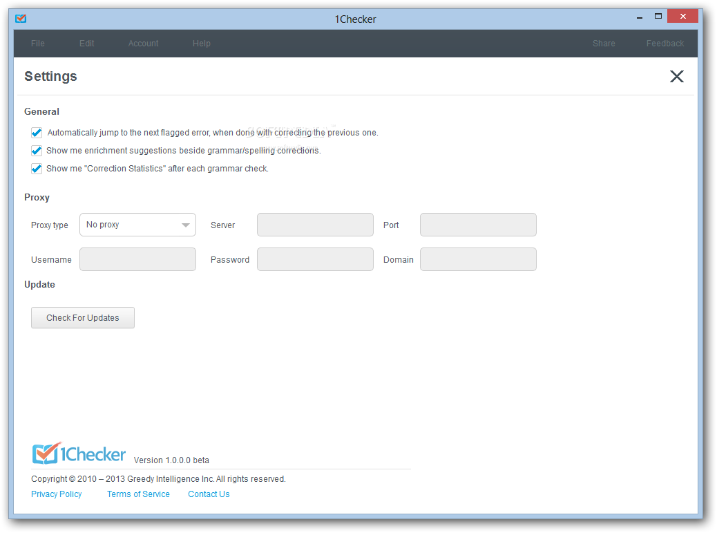
Task: Click the General section label
Action: (x=41, y=111)
